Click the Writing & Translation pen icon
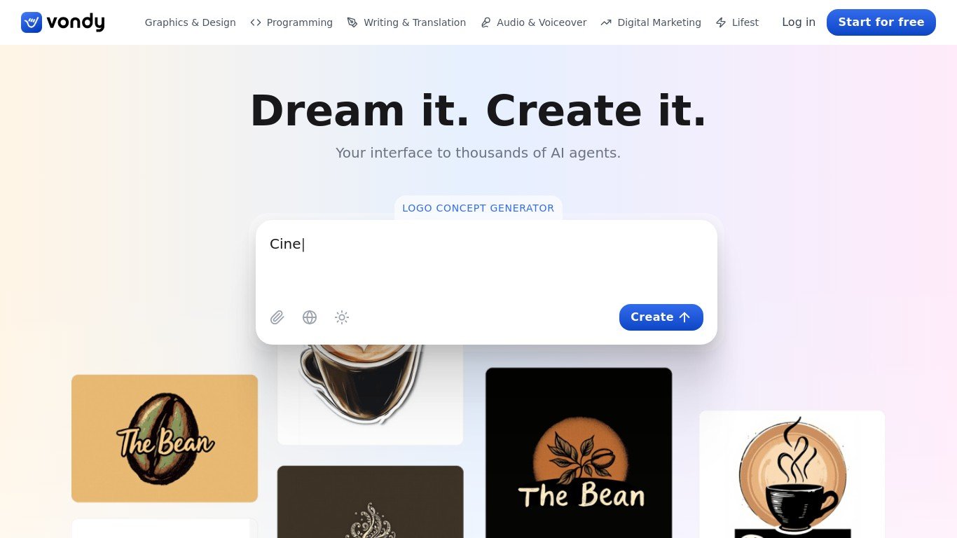The image size is (957, 538). 352,22
